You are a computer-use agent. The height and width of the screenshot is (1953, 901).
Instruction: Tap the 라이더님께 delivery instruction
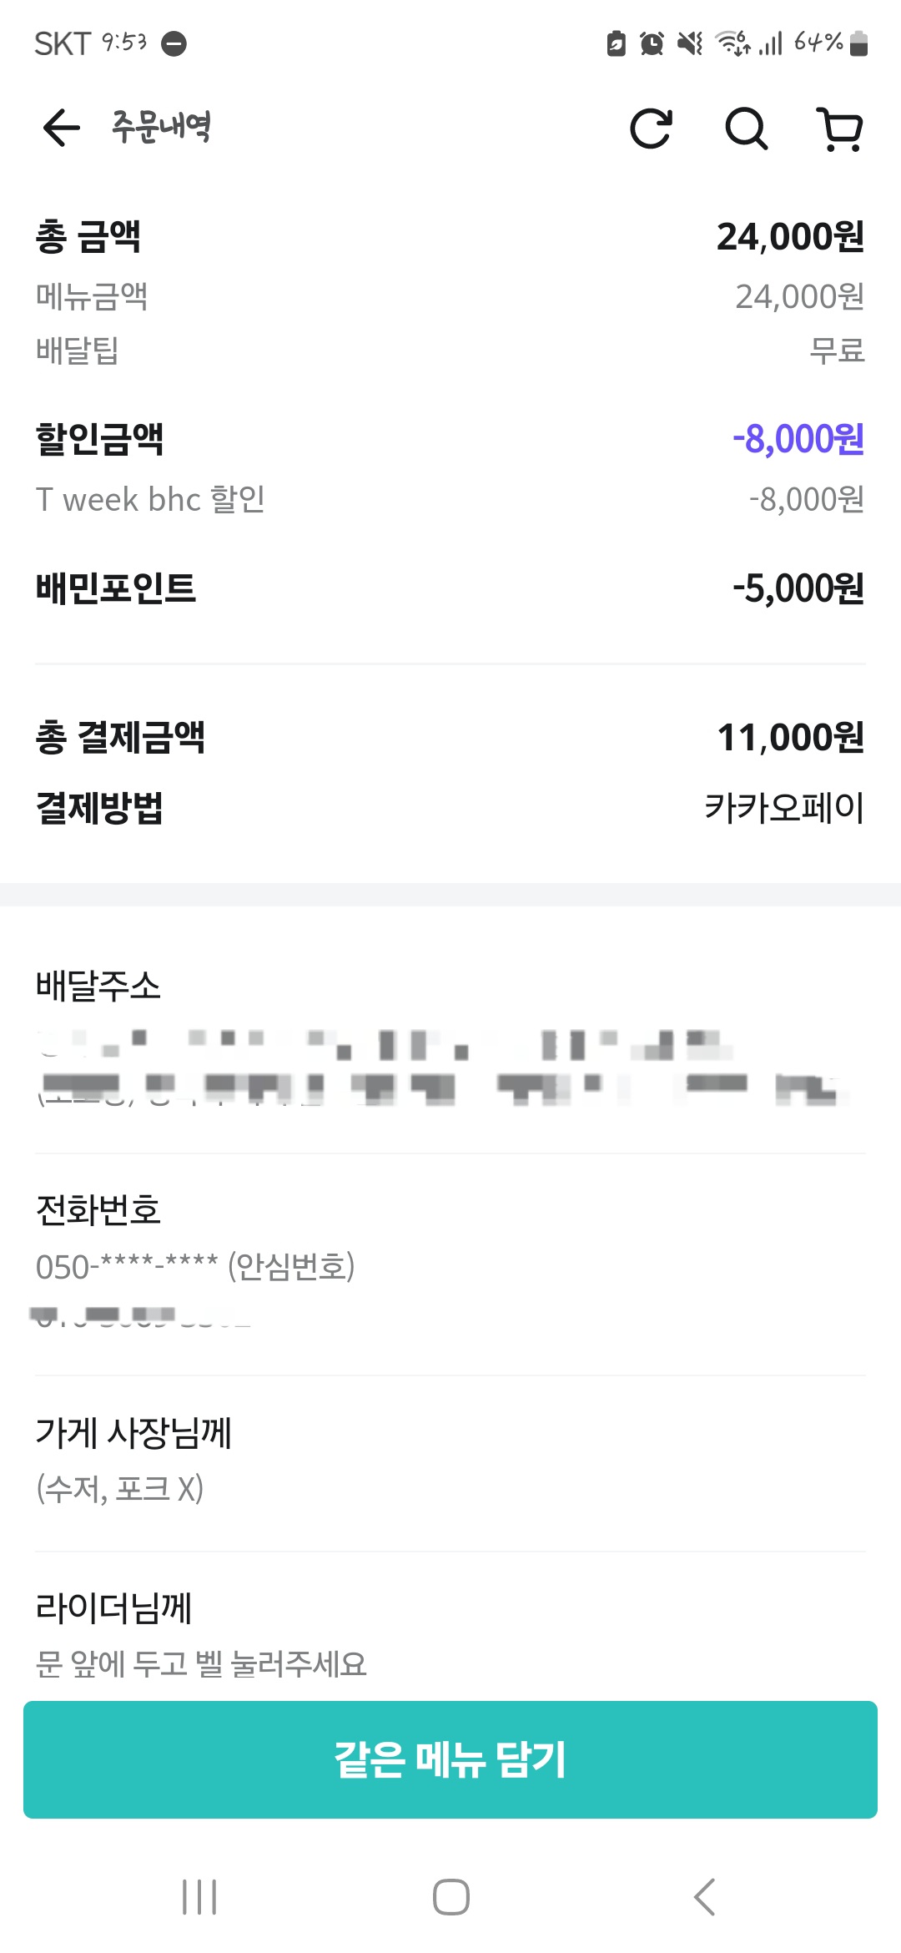(201, 1663)
